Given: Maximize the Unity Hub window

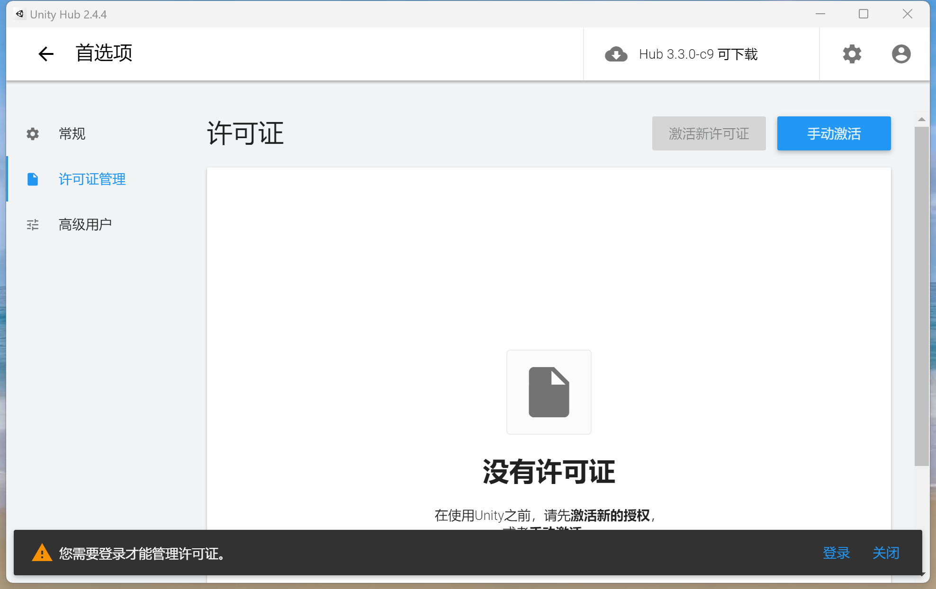Looking at the screenshot, I should coord(864,14).
